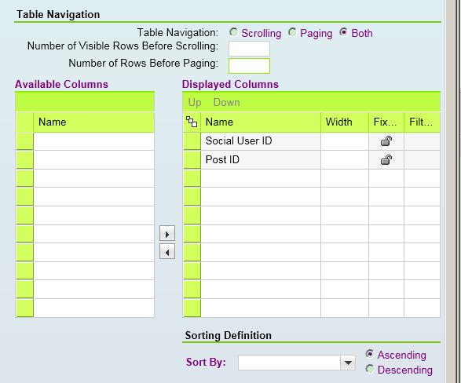Click the Down button in Displayed Columns
This screenshot has height=383, width=461.
pyautogui.click(x=226, y=102)
